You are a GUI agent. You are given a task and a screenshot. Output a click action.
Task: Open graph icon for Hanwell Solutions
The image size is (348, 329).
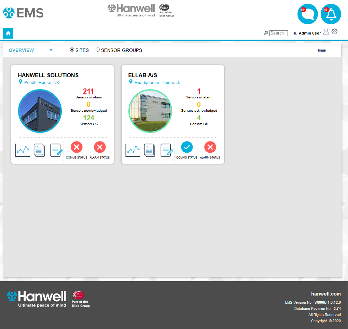[x=23, y=150]
